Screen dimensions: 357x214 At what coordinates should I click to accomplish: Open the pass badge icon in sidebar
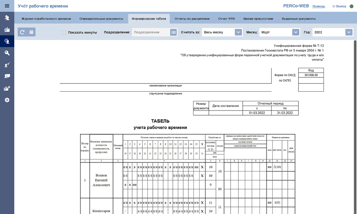click(7, 30)
